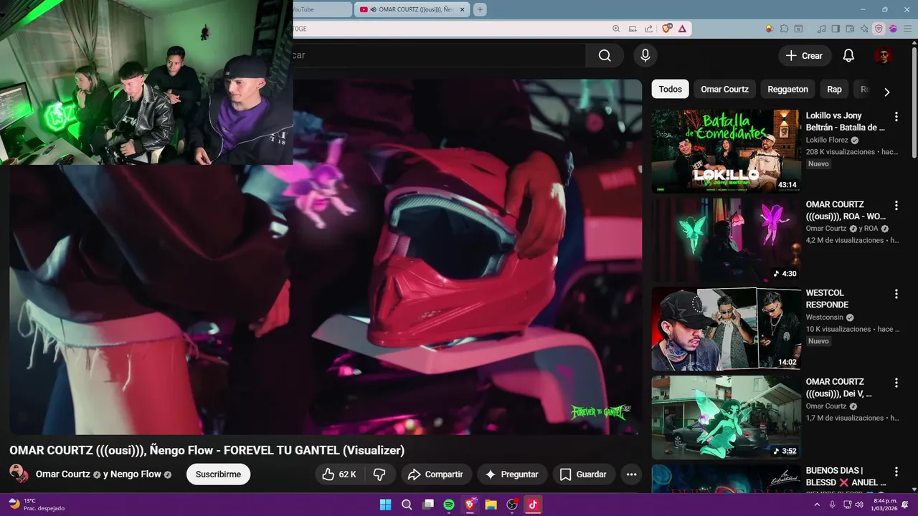Open options menu for BUENOS DIAS BLESSD video
The width and height of the screenshot is (918, 516).
[896, 472]
